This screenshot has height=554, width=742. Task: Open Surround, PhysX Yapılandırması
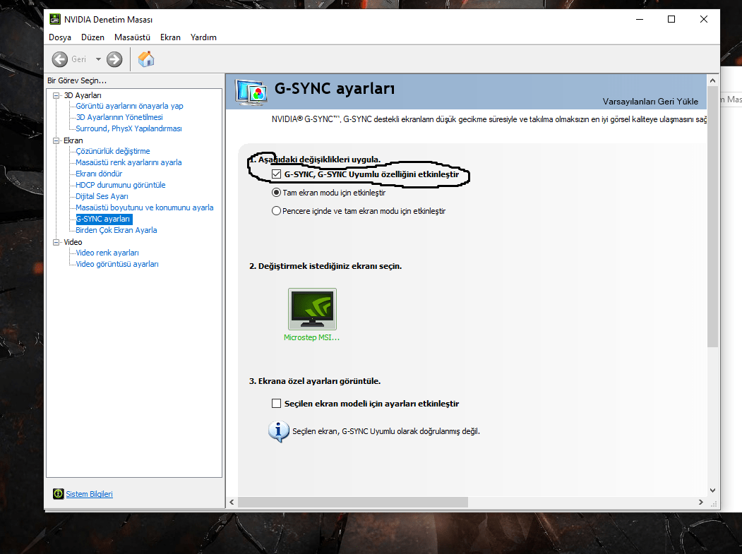click(x=128, y=128)
